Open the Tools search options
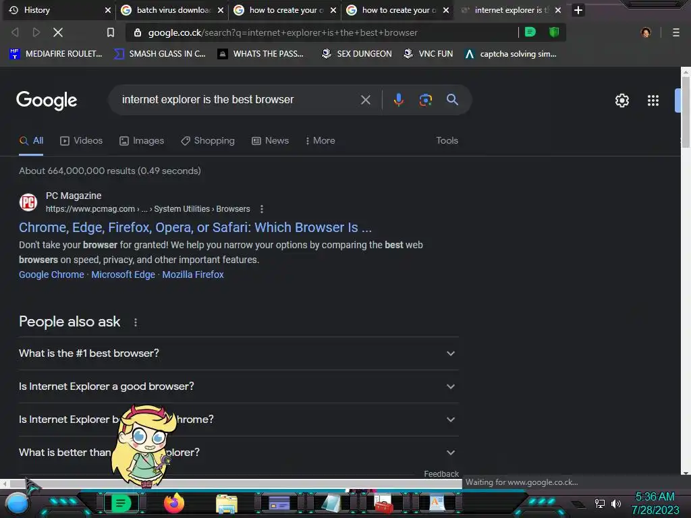The height and width of the screenshot is (518, 691). [x=447, y=140]
